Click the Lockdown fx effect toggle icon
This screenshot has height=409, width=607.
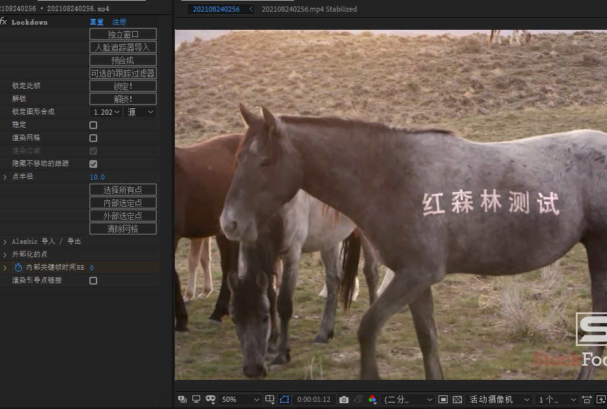3,21
